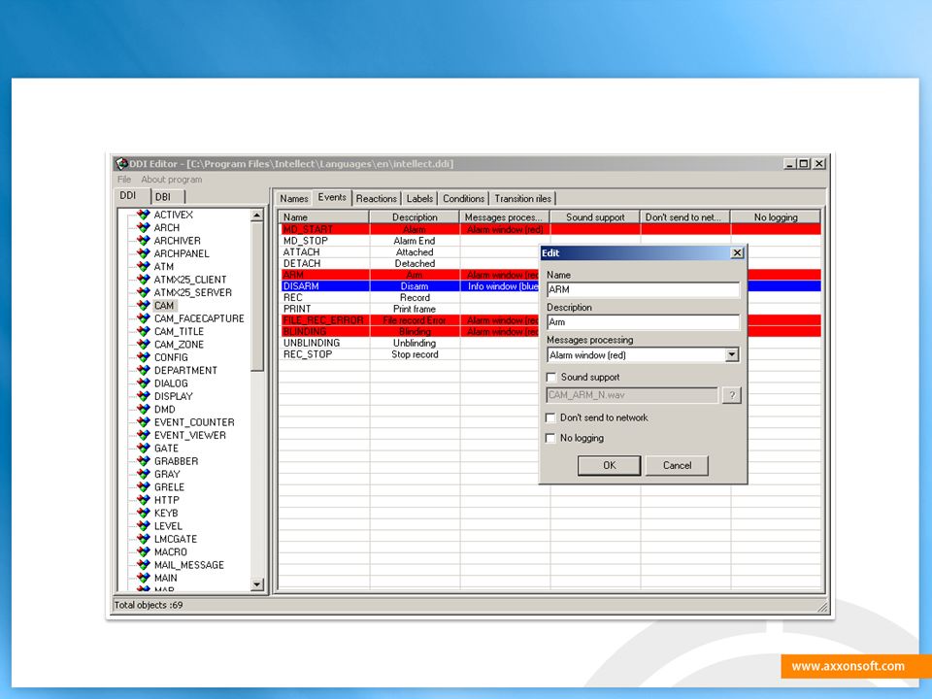Select the REC_STOP event row

549,354
